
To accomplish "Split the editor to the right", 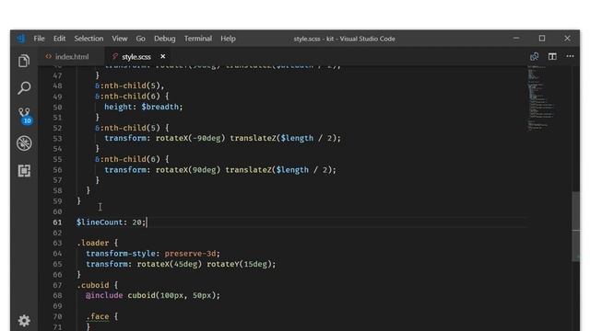I will (552, 57).
